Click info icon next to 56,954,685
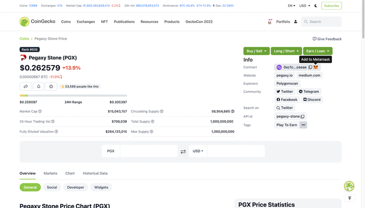The height and width of the screenshot is (208, 365). [x=233, y=112]
